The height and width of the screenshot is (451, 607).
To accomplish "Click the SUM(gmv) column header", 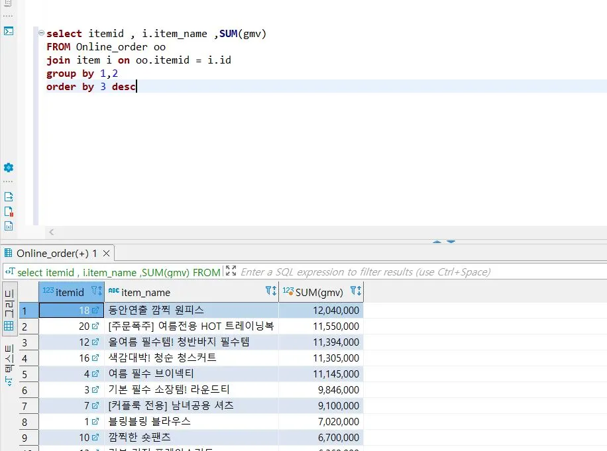I will coord(321,292).
